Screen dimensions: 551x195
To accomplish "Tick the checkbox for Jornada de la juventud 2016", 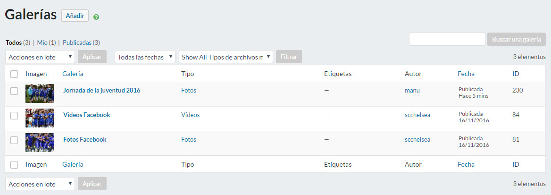I will [x=14, y=91].
